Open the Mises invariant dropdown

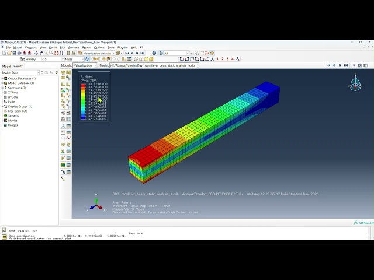74,59
